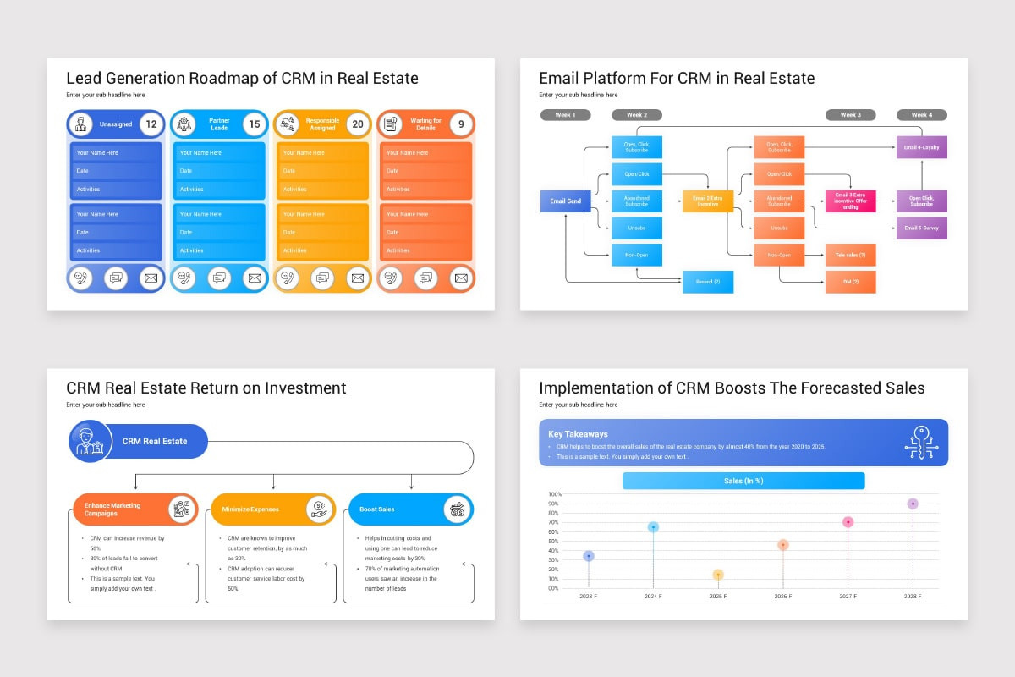Click the 2023 F data point marker
This screenshot has width=1015, height=677.
click(589, 556)
